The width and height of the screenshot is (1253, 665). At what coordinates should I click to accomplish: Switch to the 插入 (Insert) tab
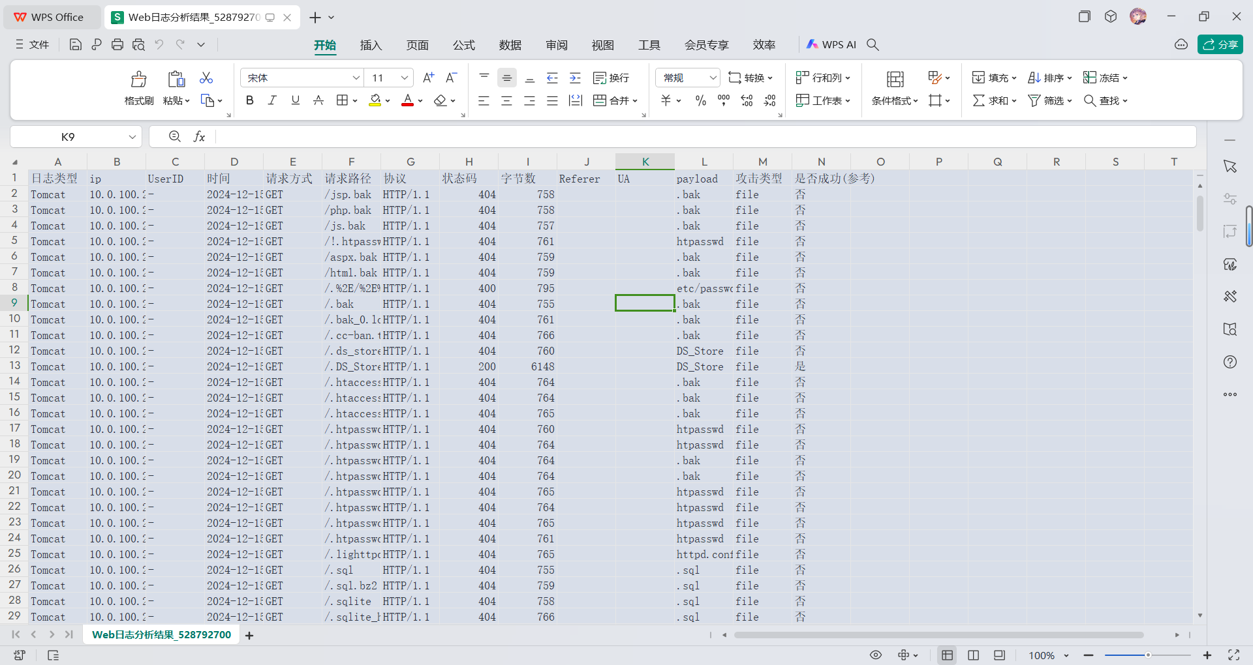[371, 45]
